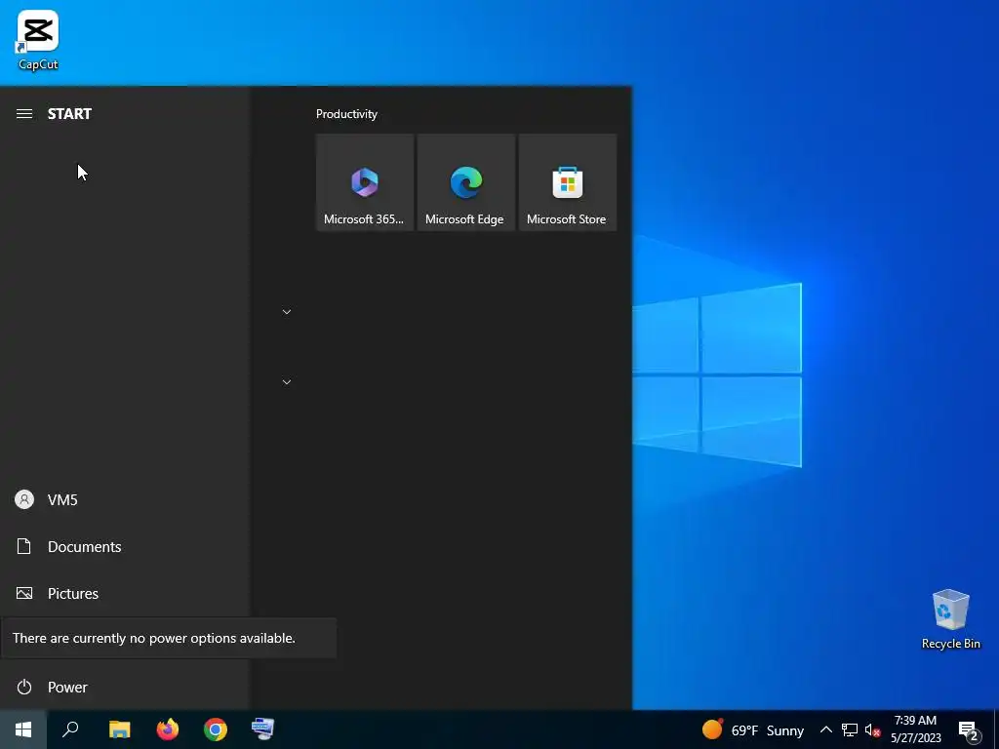Open File Explorer from taskbar
999x749 pixels.
point(119,729)
